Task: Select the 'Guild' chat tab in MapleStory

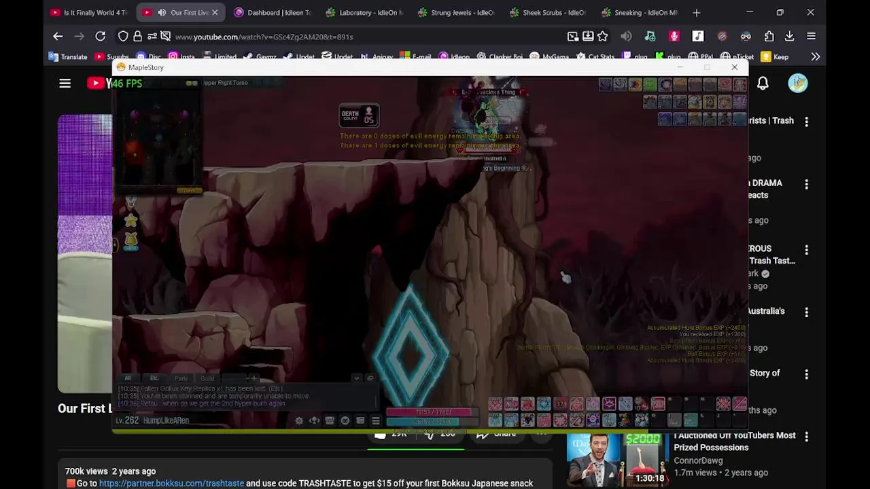Action: (x=207, y=378)
